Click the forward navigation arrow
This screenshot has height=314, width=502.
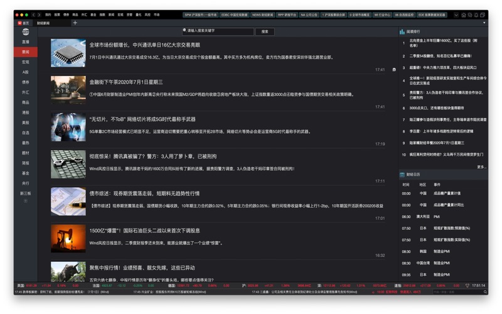pyautogui.click(x=39, y=14)
